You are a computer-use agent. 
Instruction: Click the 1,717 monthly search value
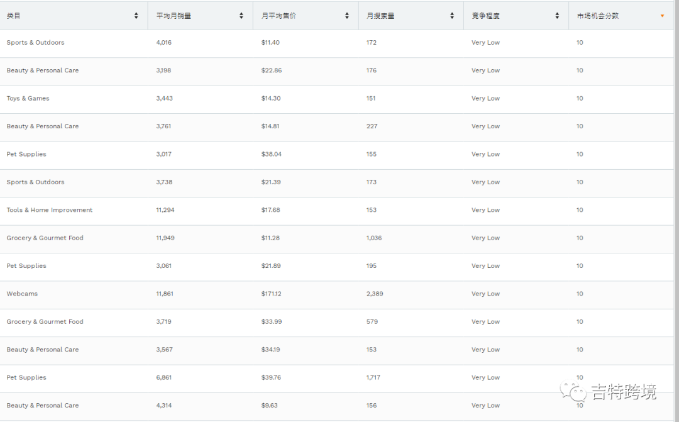click(373, 377)
